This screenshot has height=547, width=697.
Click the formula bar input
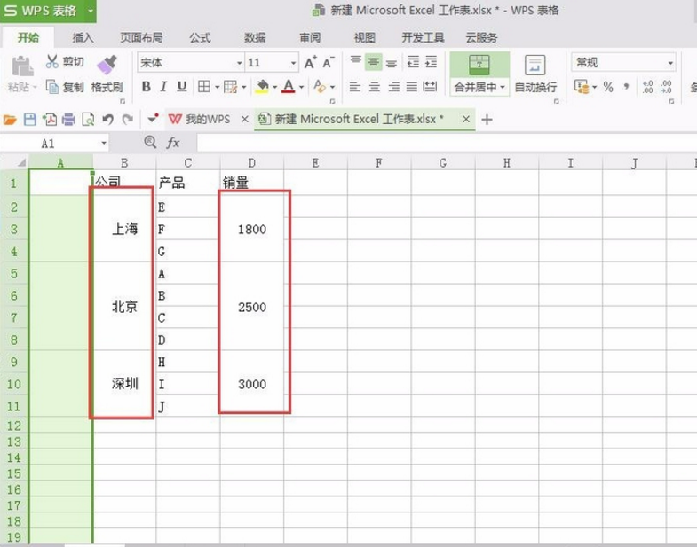pyautogui.click(x=447, y=143)
